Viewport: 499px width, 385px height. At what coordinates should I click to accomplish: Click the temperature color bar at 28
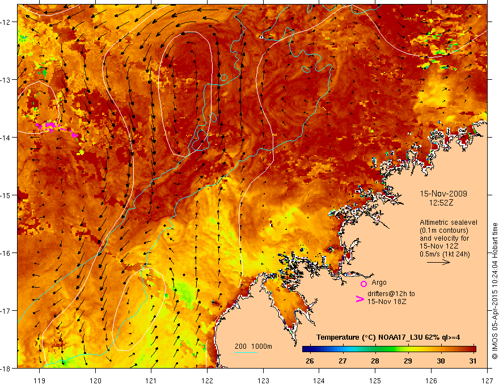click(x=375, y=349)
